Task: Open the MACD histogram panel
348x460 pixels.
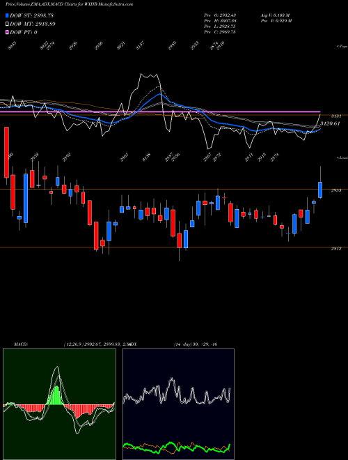Action: [x=59, y=404]
